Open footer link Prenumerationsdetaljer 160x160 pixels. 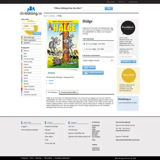(x=30, y=130)
